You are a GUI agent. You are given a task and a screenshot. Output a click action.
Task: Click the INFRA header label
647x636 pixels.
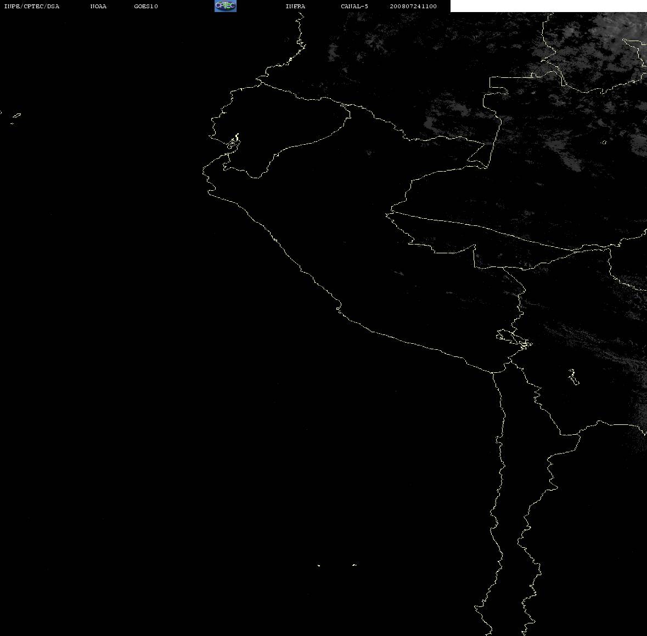(x=295, y=6)
